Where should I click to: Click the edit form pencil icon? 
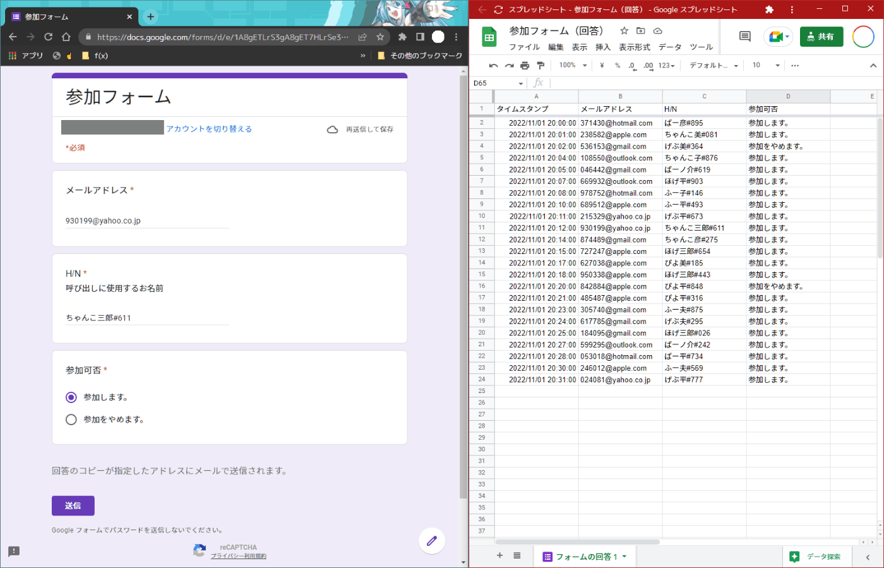(x=432, y=541)
